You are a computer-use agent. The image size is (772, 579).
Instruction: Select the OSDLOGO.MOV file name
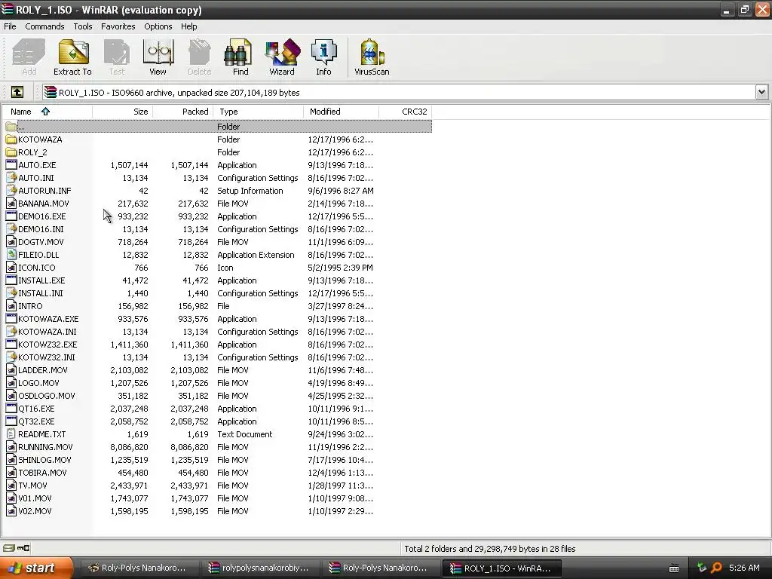tap(46, 395)
